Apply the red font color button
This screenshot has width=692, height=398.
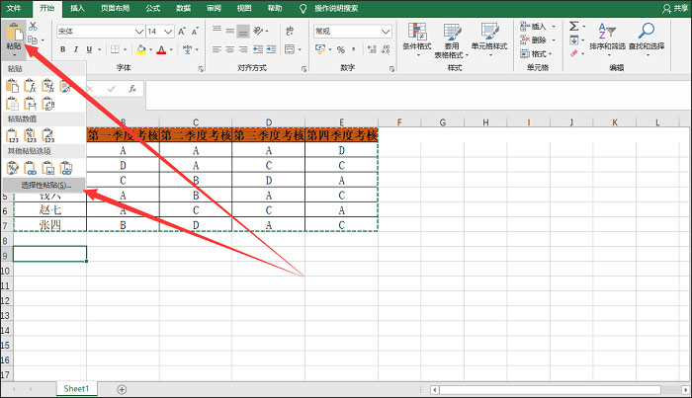(x=161, y=49)
